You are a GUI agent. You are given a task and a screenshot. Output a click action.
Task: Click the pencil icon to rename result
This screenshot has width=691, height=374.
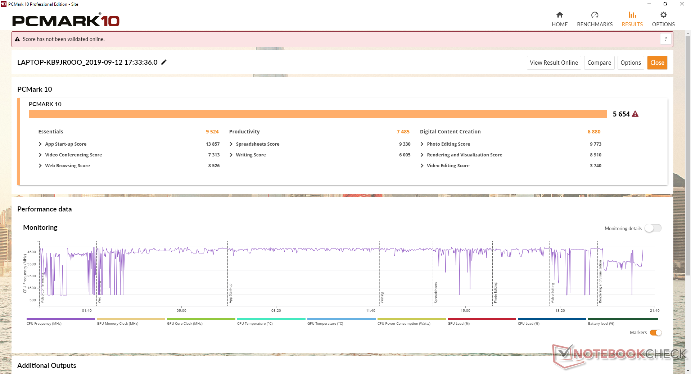[164, 62]
